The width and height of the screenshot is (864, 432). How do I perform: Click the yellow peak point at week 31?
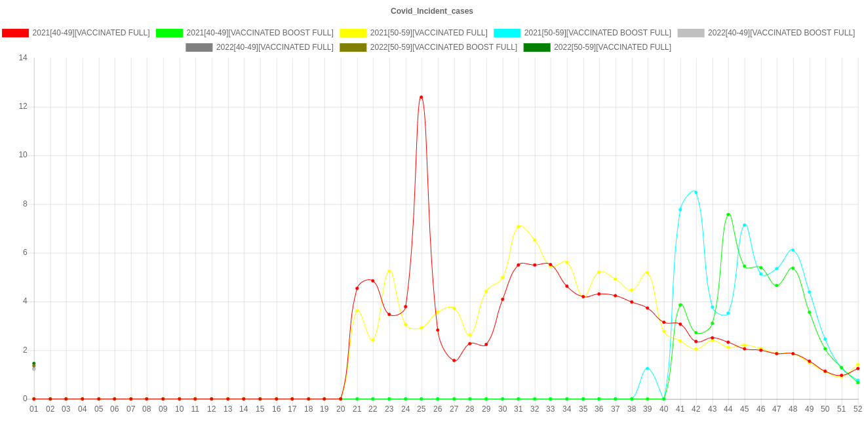(x=519, y=227)
